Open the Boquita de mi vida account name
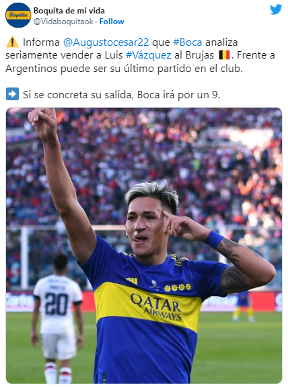The image size is (288, 387). (69, 11)
